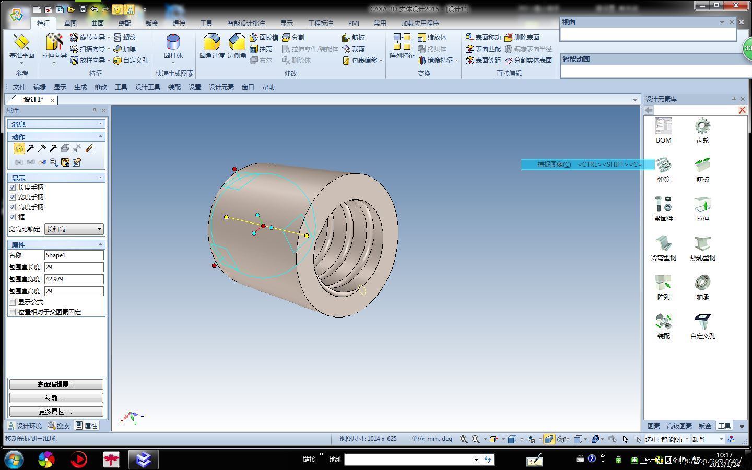Close the 设计1* document tab
752x470 pixels.
coord(52,100)
